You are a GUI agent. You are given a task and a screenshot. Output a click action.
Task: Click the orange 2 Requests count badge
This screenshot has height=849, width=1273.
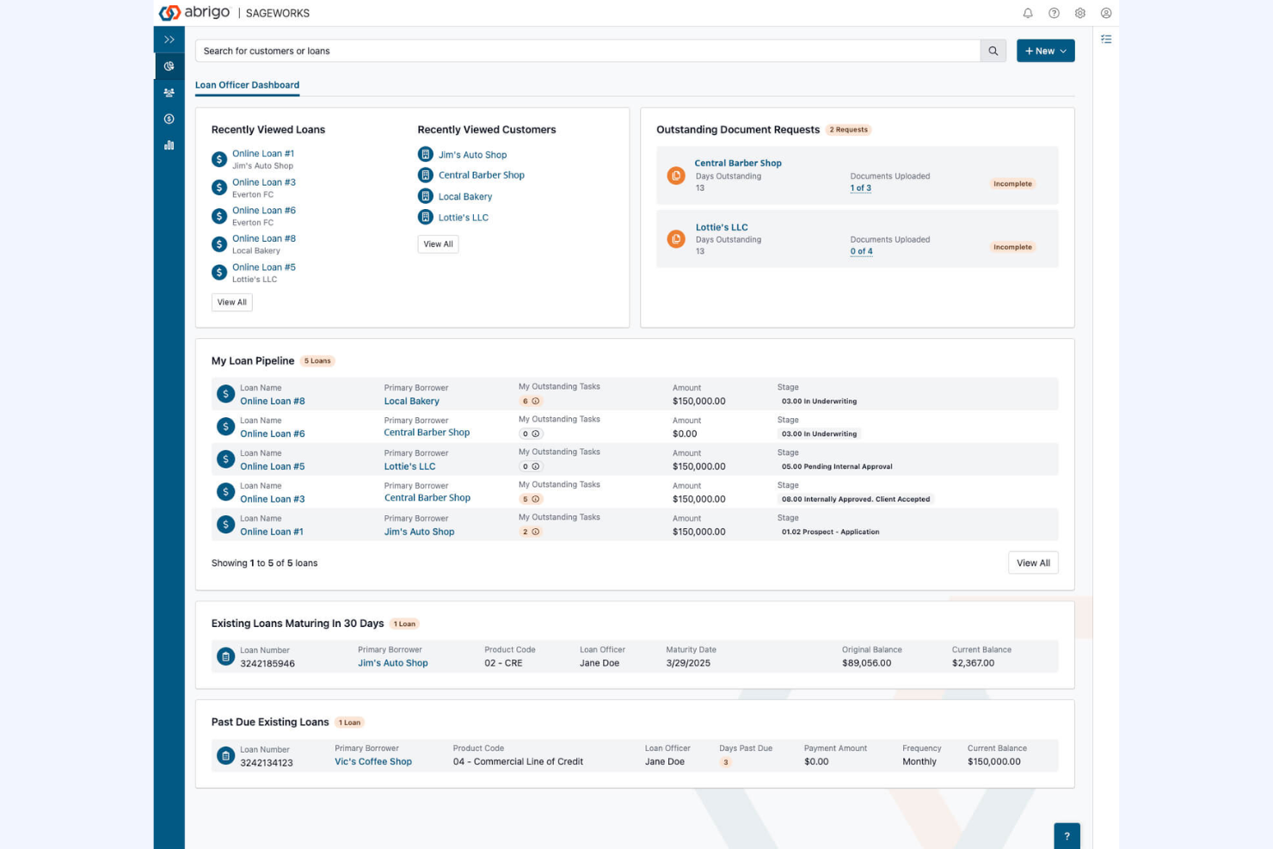(849, 129)
